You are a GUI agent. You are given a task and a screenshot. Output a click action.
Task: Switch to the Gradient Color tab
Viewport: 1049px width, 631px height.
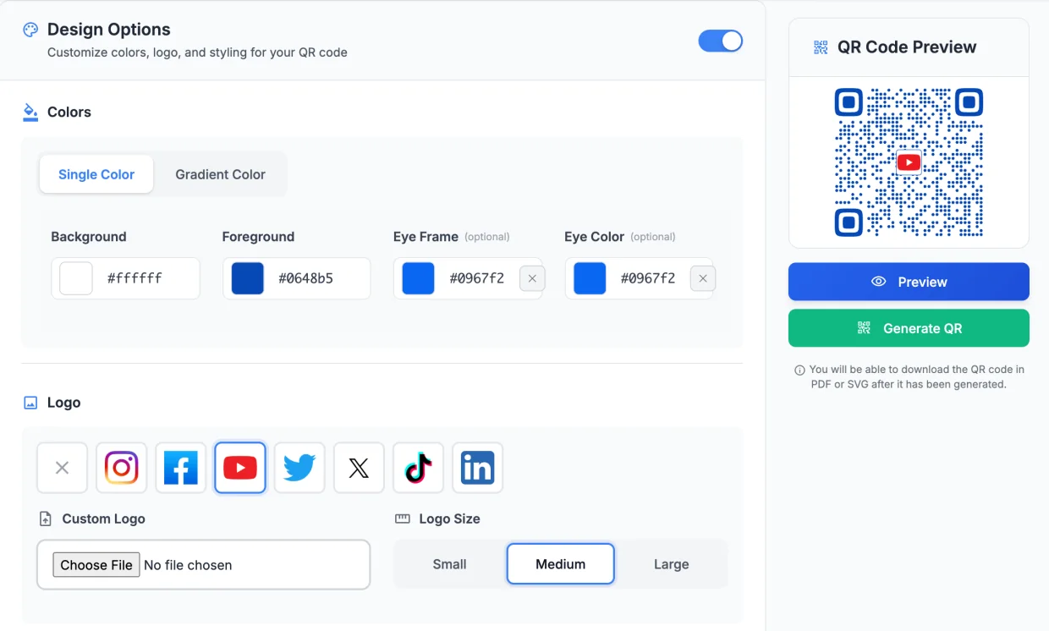tap(220, 174)
